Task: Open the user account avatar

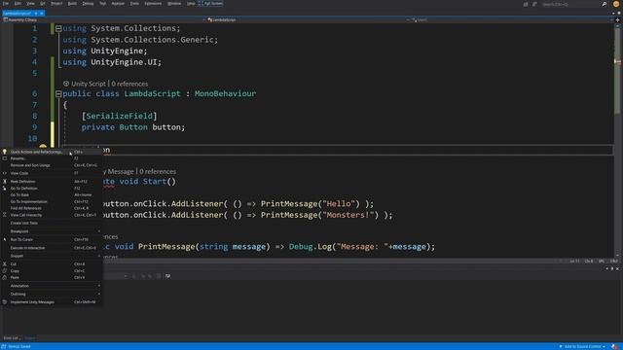Action: pos(616,4)
